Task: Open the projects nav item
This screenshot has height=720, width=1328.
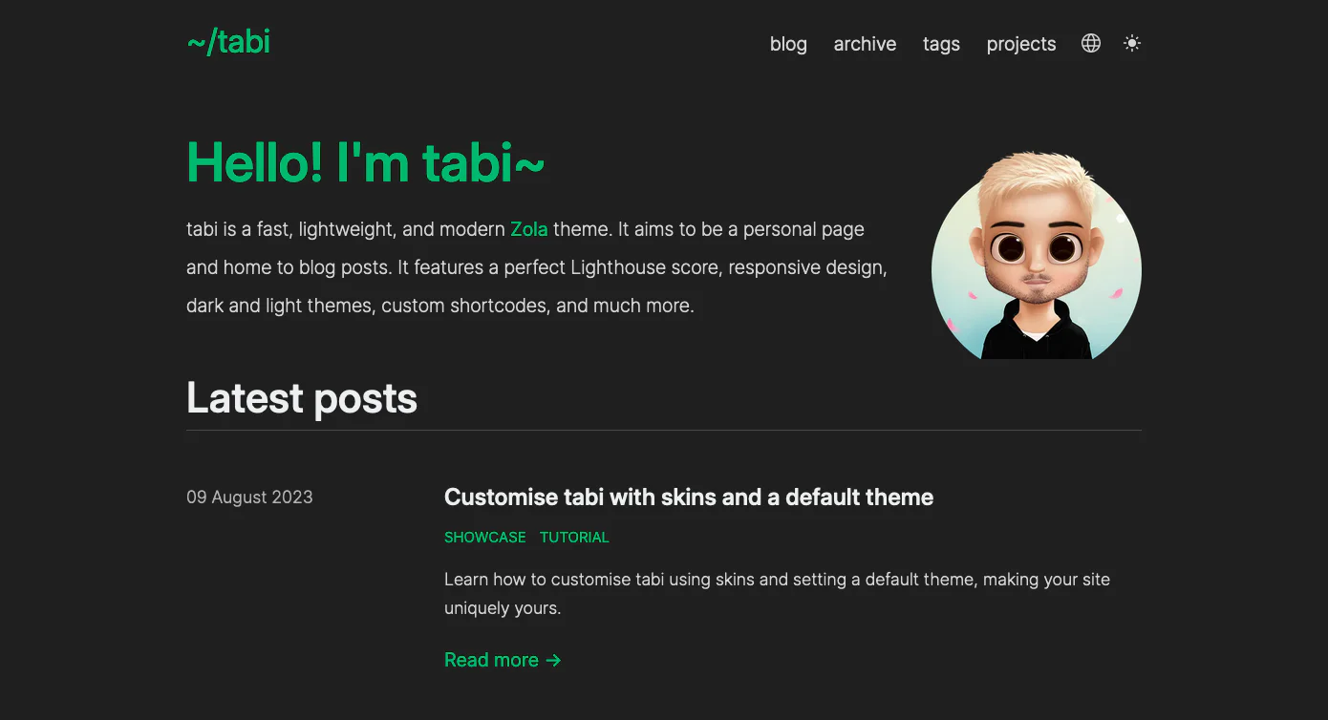Action: [x=1021, y=44]
